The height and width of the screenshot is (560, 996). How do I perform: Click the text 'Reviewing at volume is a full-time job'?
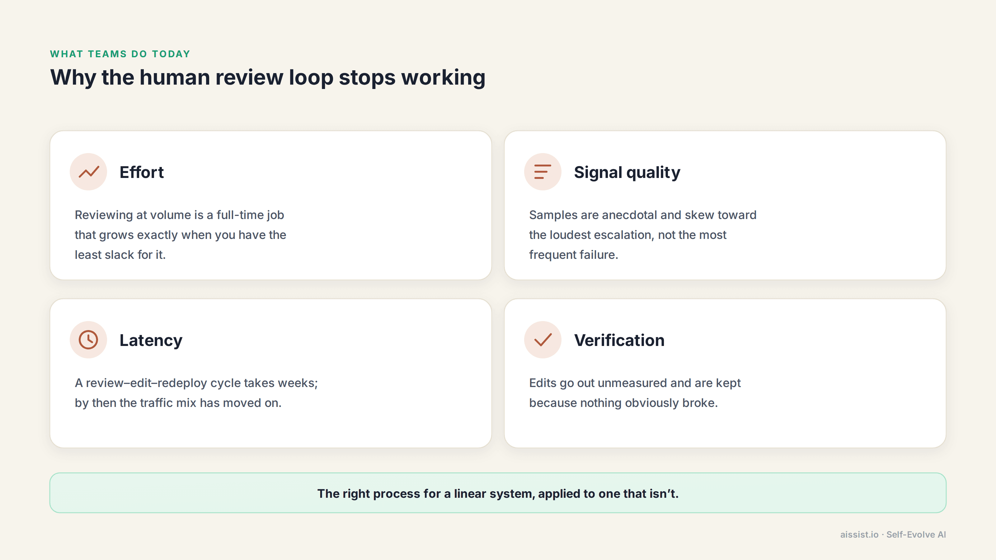tap(179, 215)
